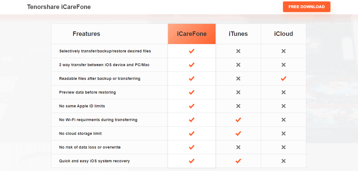
Task: Click iTunes cross for No risk of data loss
Action: click(x=238, y=147)
